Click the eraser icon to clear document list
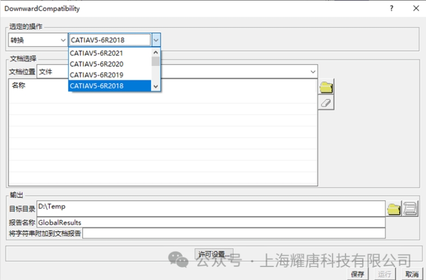 (x=326, y=102)
